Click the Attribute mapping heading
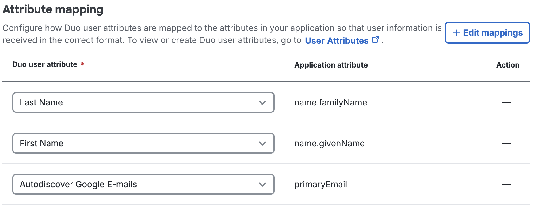 click(53, 9)
